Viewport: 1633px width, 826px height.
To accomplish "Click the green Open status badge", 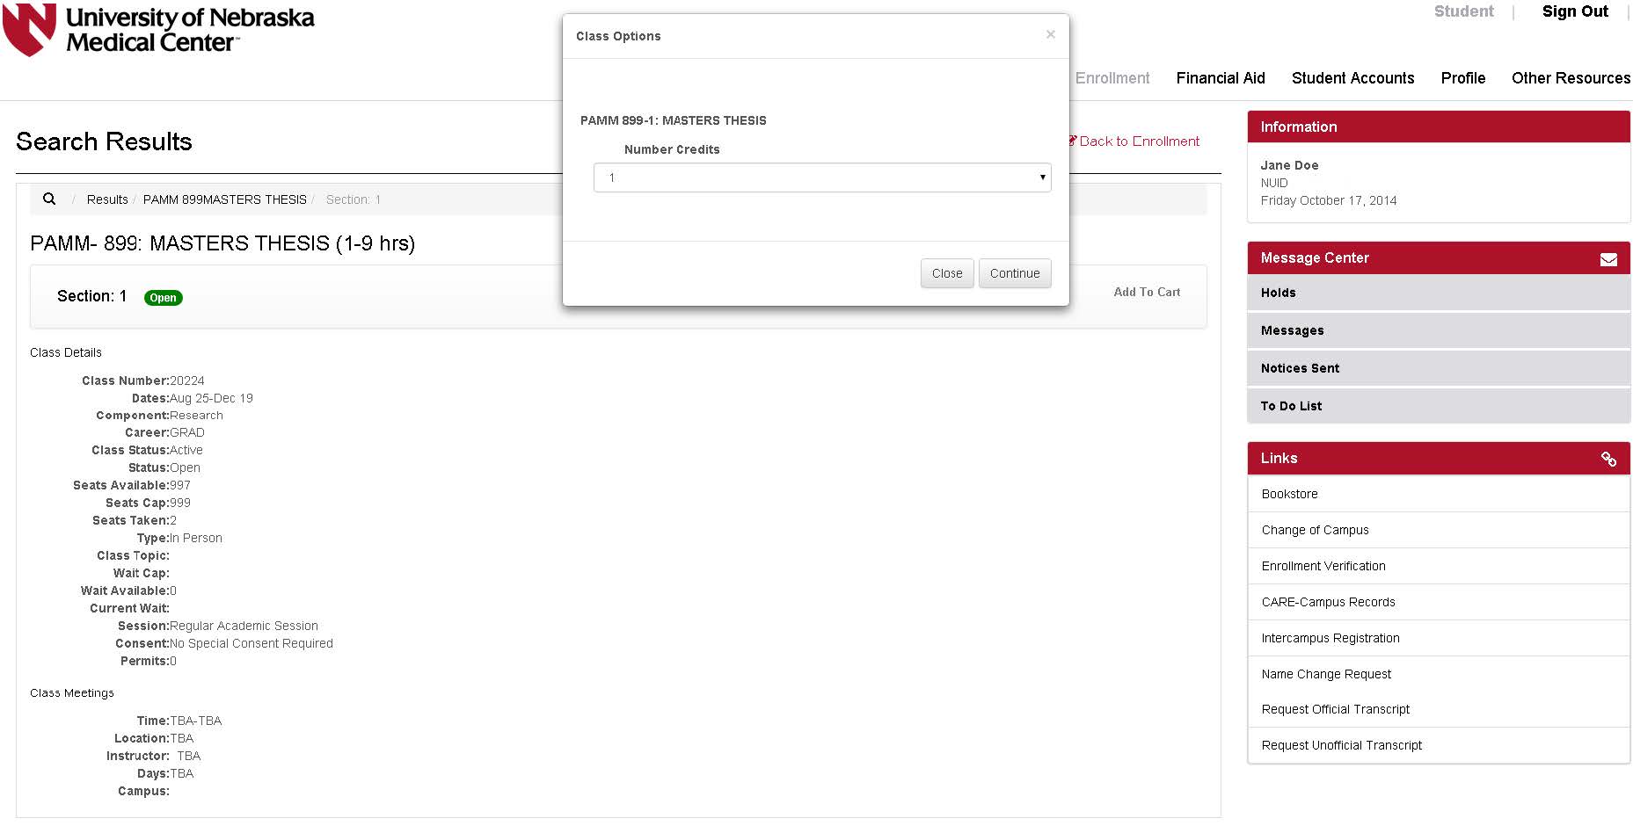I will 163,297.
